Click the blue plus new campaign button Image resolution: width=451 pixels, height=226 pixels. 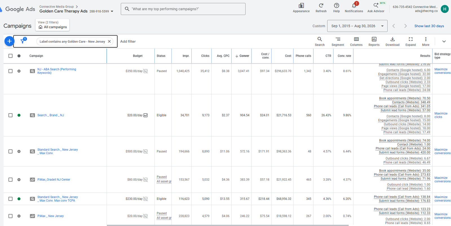click(x=9, y=41)
